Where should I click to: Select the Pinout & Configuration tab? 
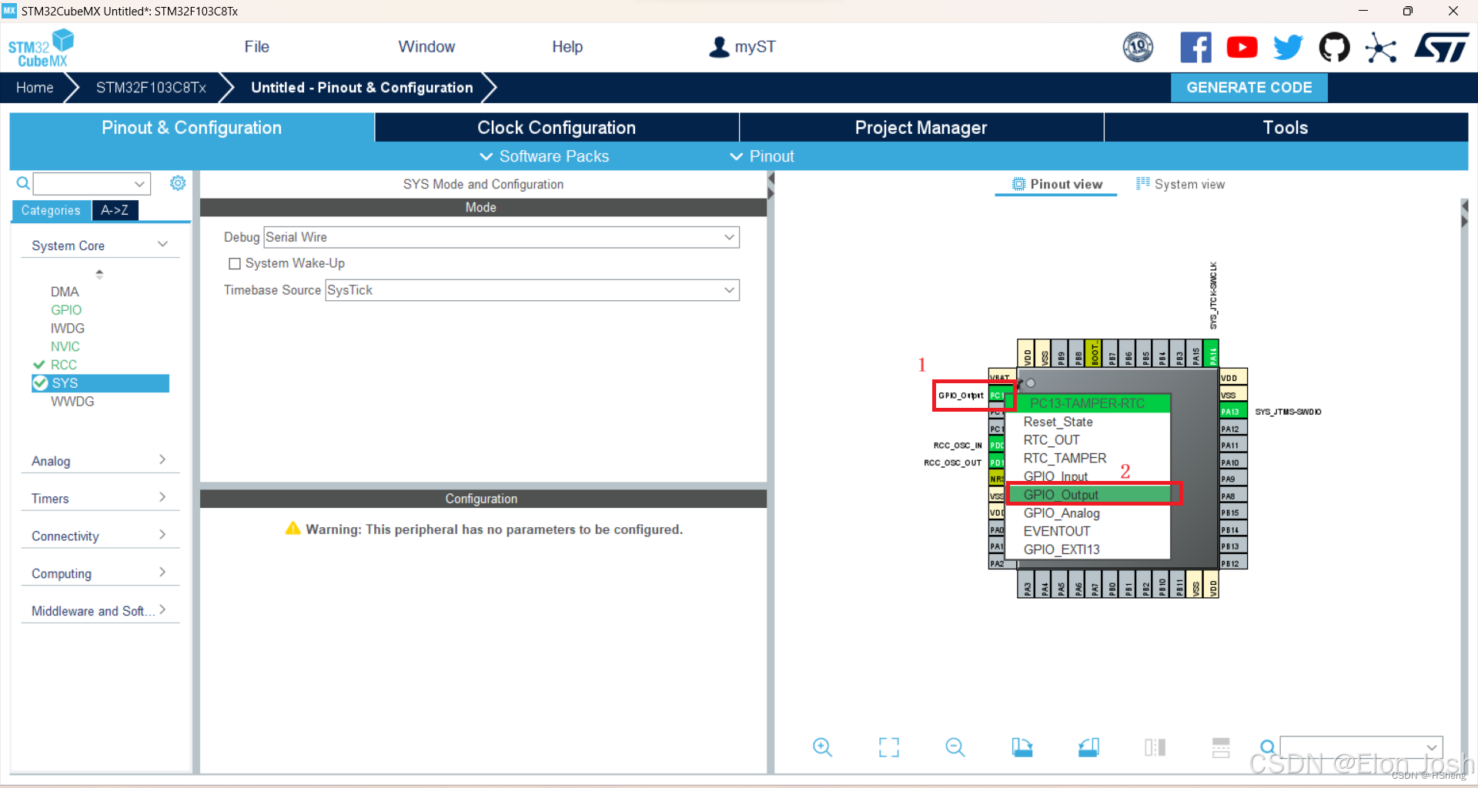[192, 128]
